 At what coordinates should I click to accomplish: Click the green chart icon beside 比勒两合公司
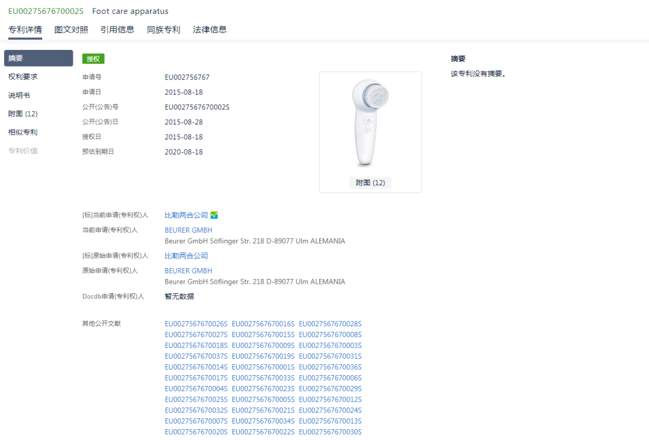[x=214, y=215]
